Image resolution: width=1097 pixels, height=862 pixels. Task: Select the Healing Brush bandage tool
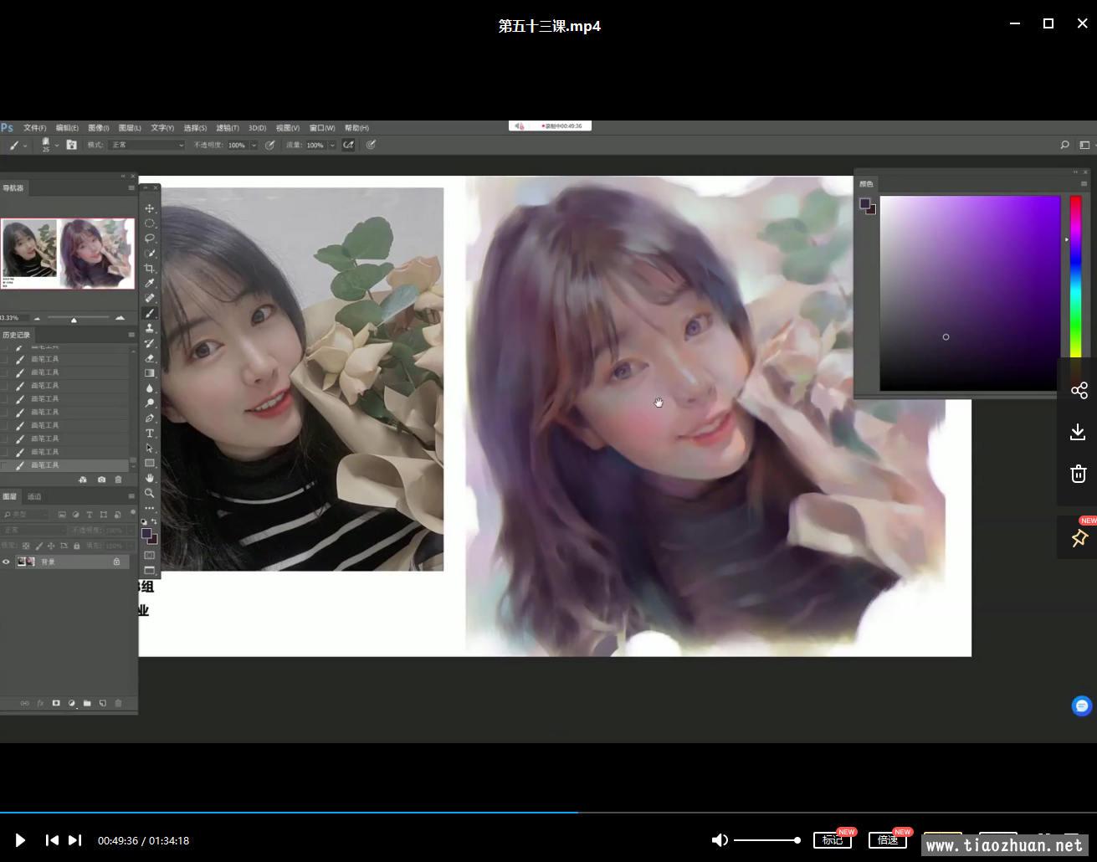click(150, 298)
